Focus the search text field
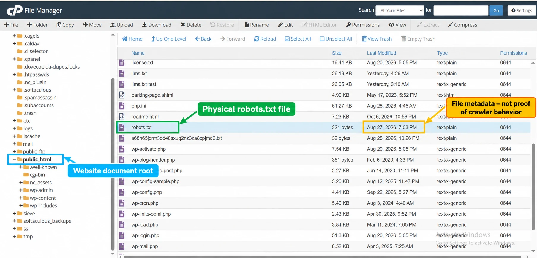 [461, 10]
